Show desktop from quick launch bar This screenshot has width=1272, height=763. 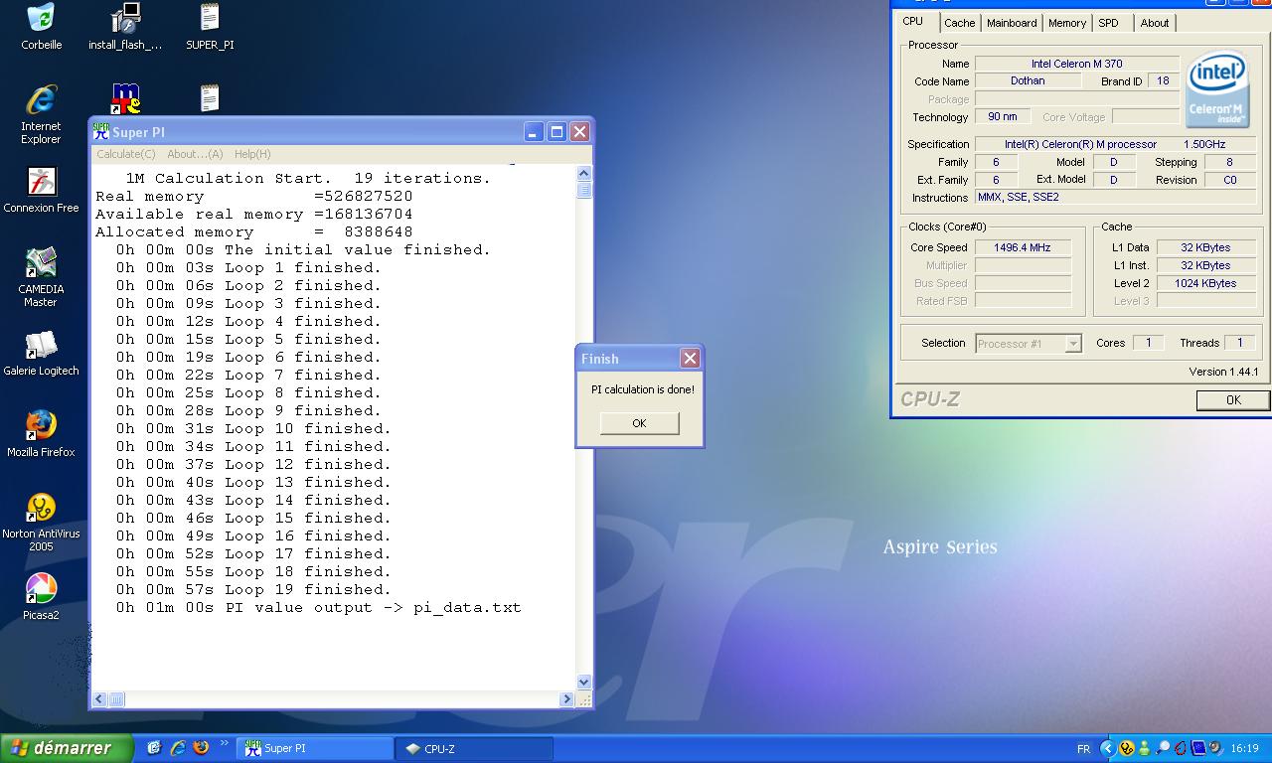(154, 748)
